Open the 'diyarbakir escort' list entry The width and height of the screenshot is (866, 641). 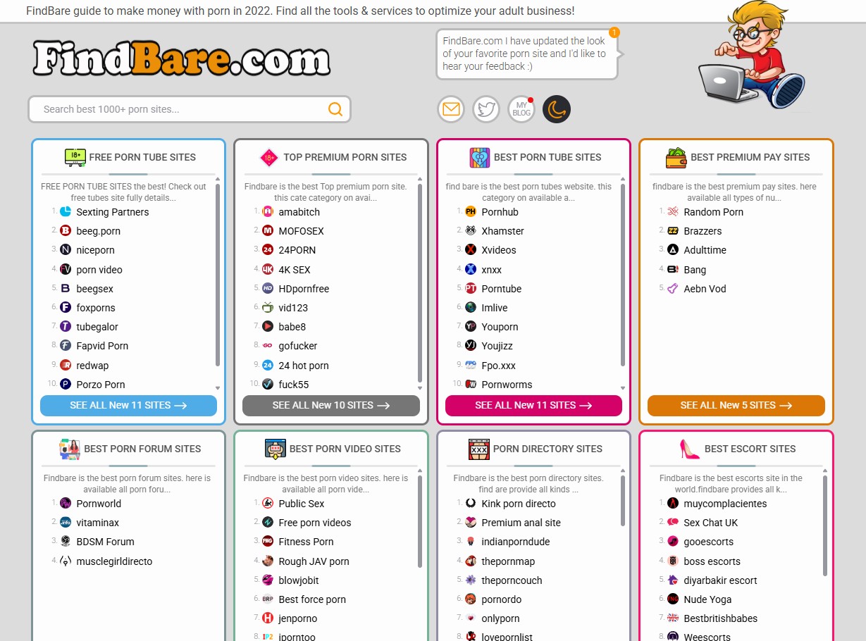click(x=720, y=580)
